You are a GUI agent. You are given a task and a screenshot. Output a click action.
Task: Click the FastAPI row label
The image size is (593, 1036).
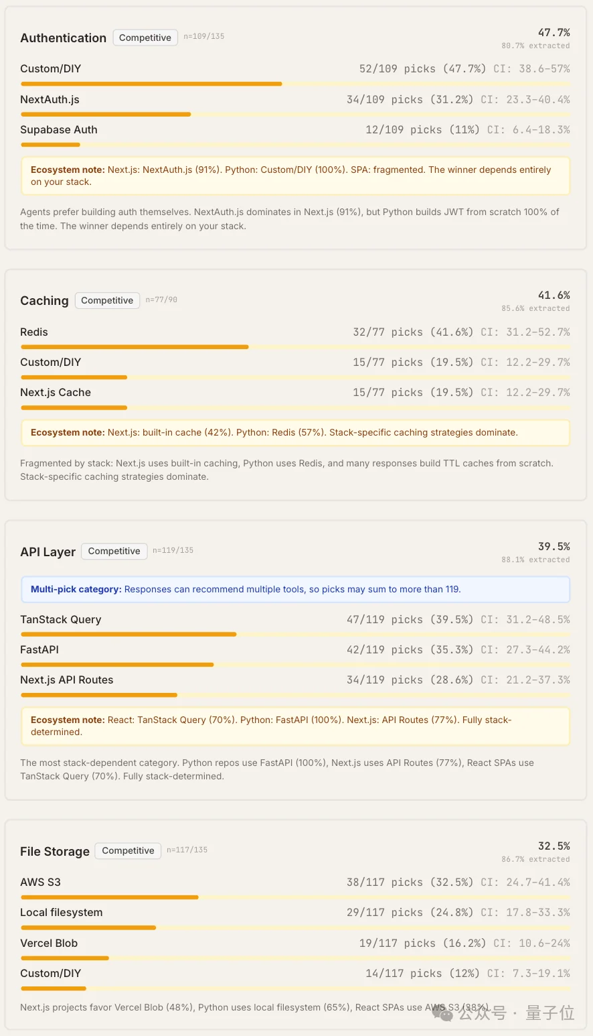(x=39, y=649)
